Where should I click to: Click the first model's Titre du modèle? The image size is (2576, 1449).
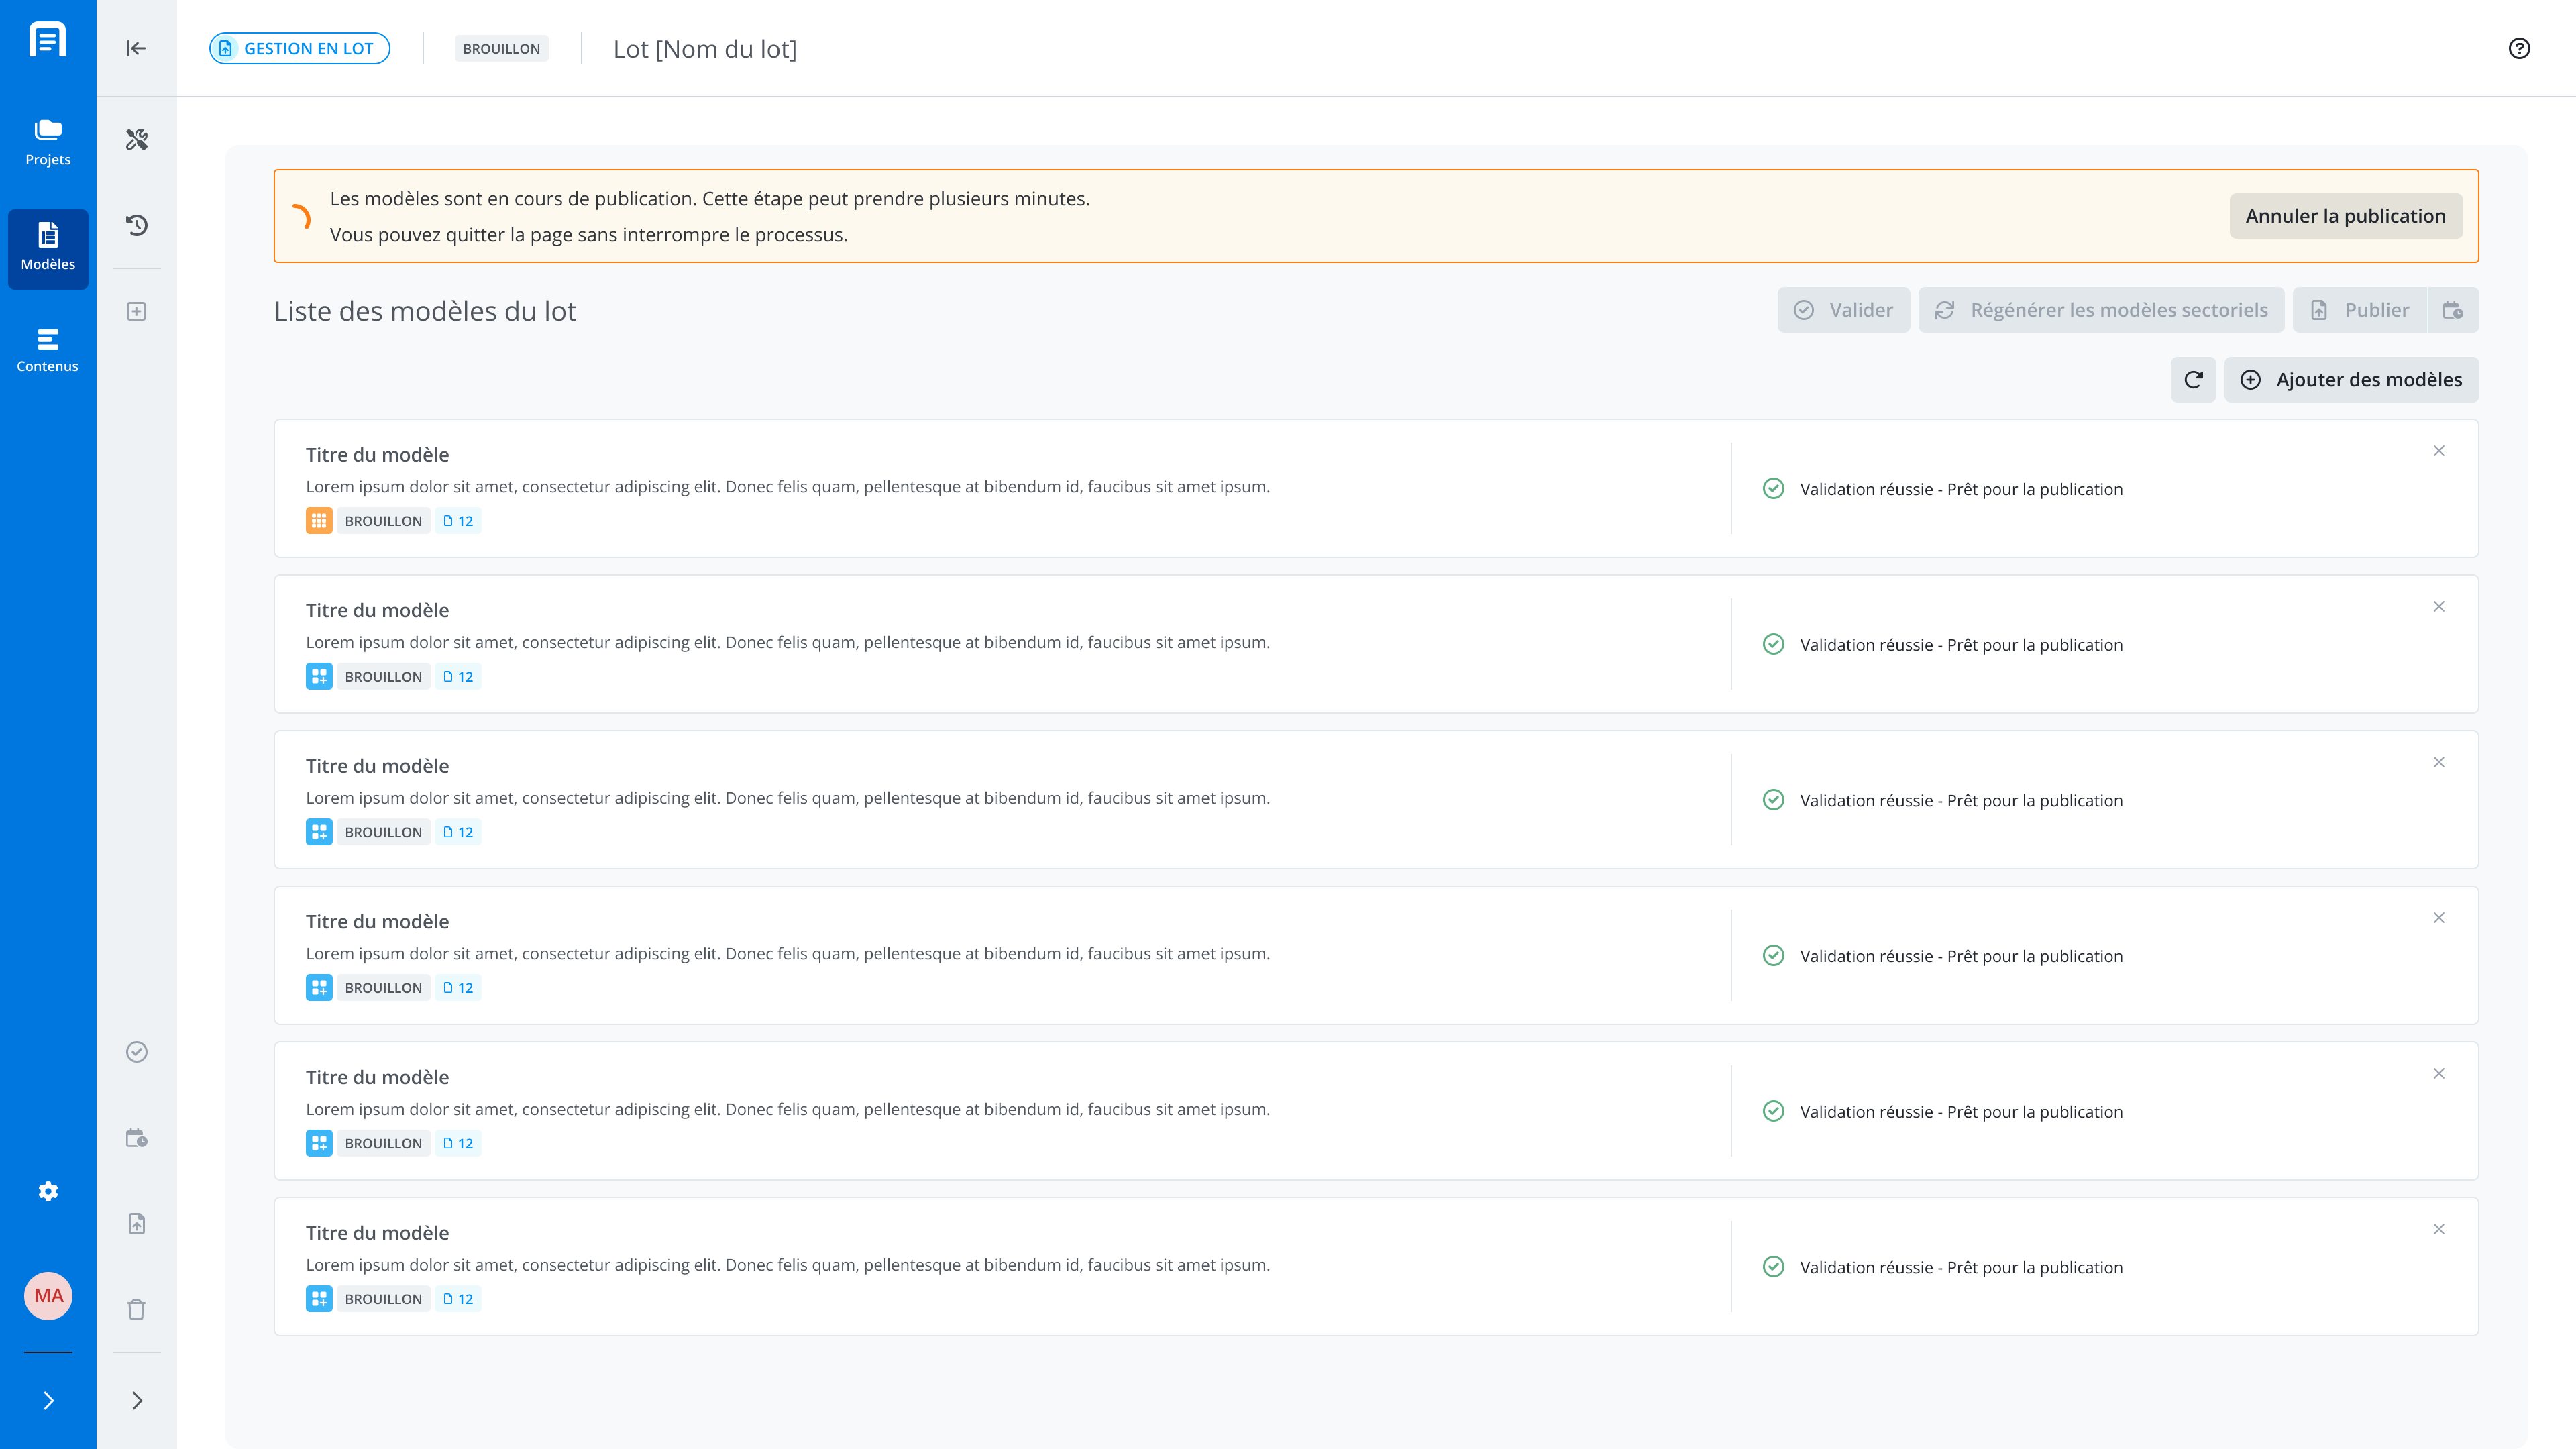(x=377, y=455)
